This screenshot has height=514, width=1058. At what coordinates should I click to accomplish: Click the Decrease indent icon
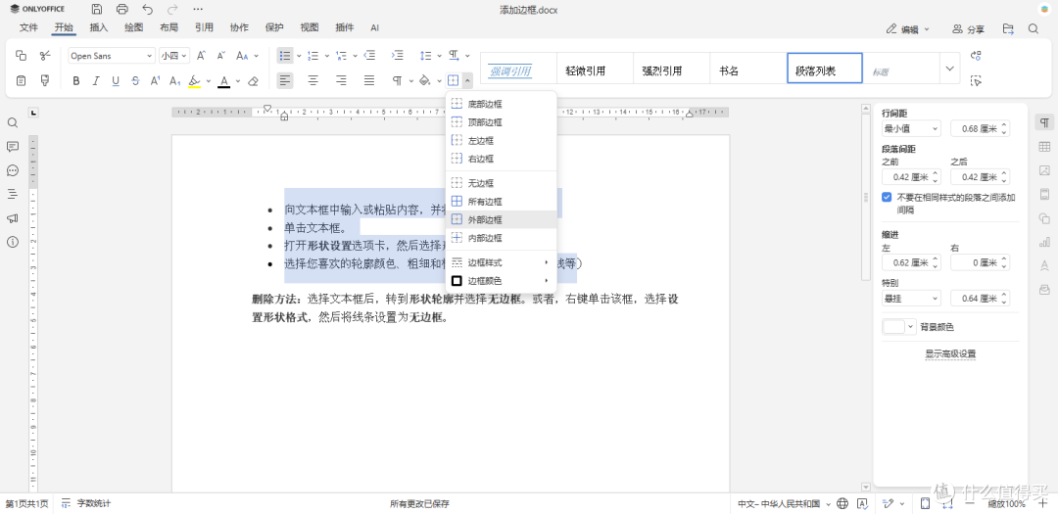(x=369, y=55)
